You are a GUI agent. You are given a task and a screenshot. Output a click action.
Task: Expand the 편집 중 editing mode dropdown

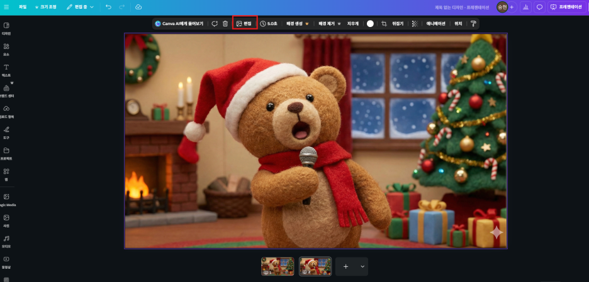click(80, 7)
